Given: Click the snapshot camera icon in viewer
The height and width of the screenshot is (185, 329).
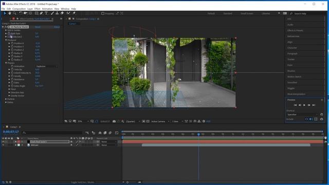Looking at the screenshot, I should point(114,121).
